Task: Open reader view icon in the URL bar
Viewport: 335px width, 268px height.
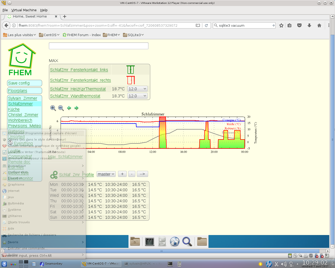Action: (198, 25)
